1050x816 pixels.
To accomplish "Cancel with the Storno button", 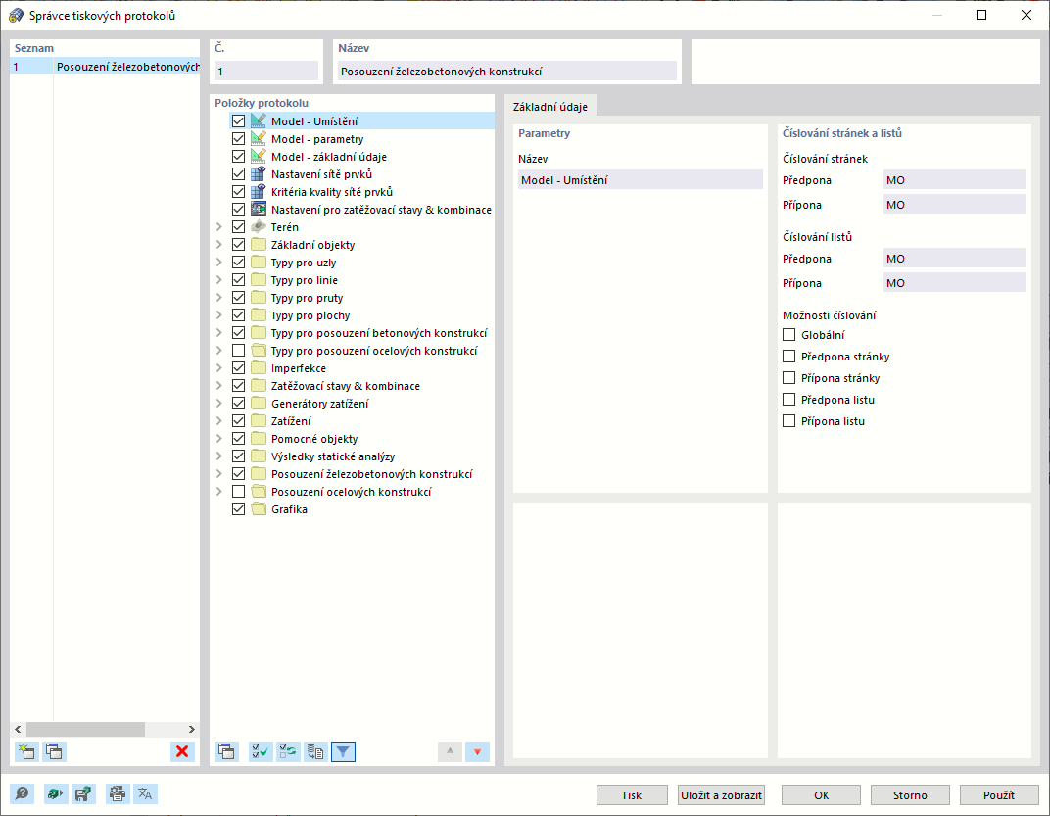I will point(910,795).
